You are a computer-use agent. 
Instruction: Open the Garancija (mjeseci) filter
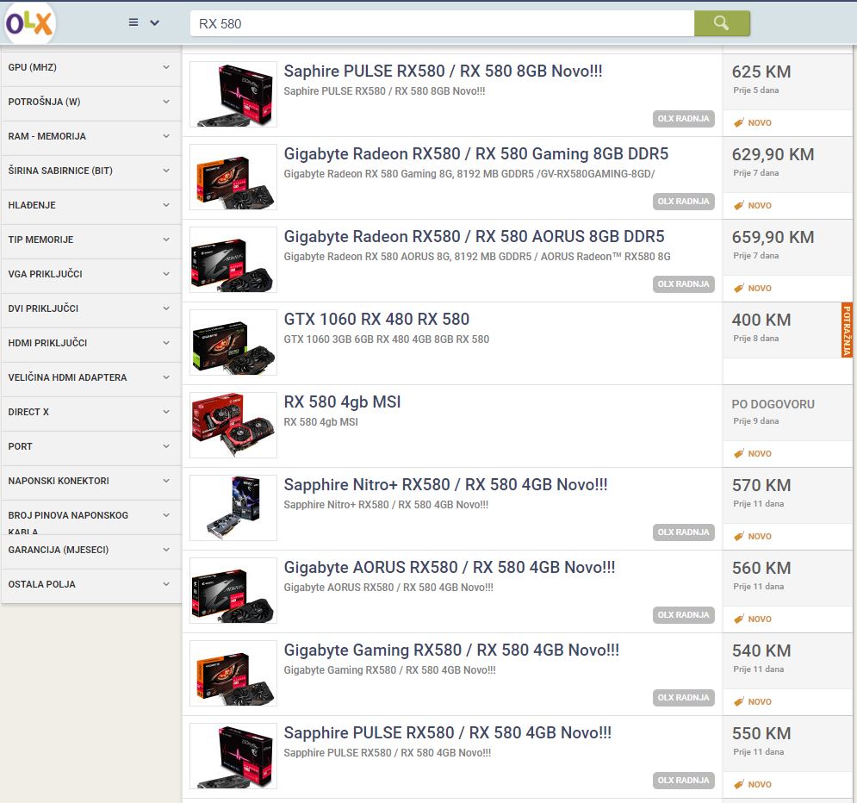[90, 550]
